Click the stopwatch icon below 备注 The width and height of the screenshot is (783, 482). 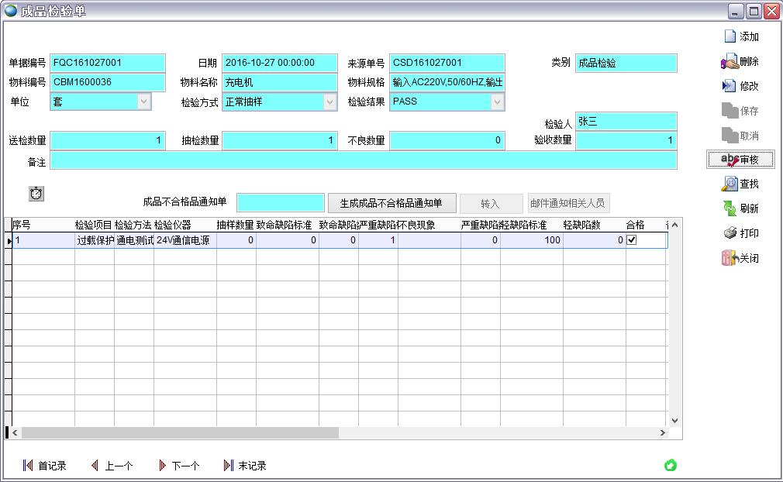36,194
